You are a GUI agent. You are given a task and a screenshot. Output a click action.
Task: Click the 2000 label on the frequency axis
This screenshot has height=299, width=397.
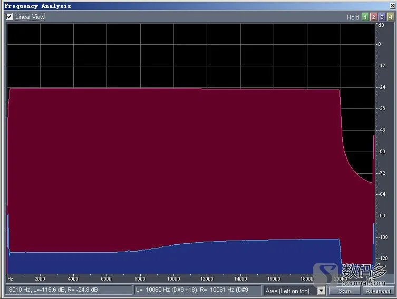tap(40, 279)
